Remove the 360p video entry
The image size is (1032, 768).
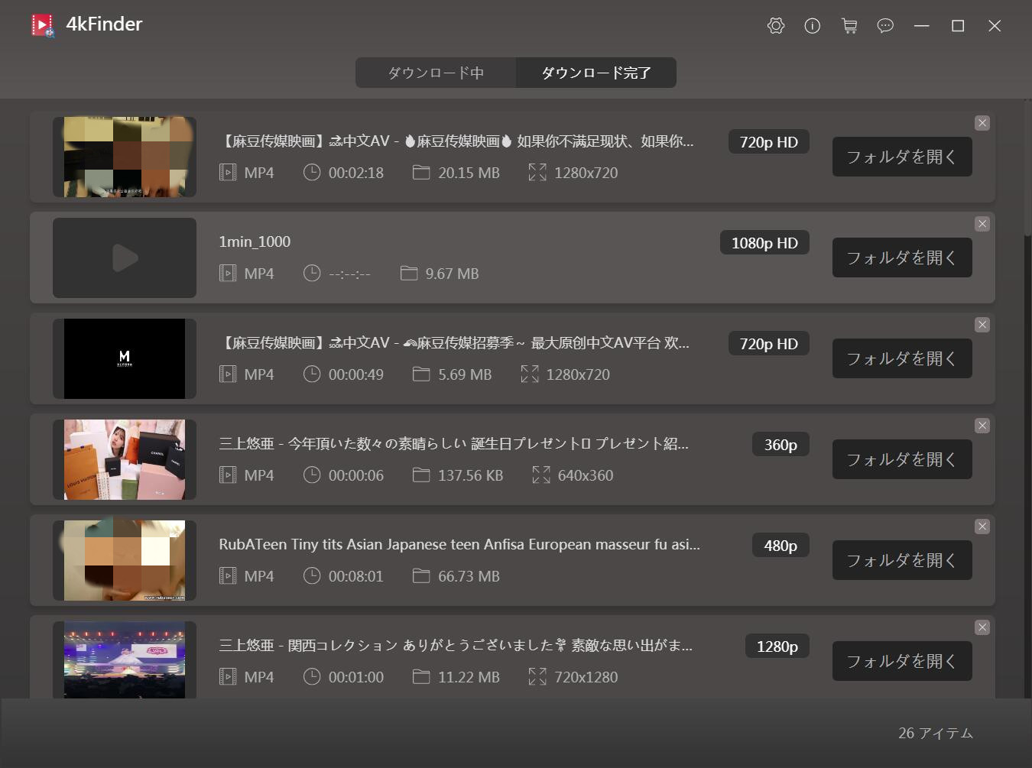982,426
